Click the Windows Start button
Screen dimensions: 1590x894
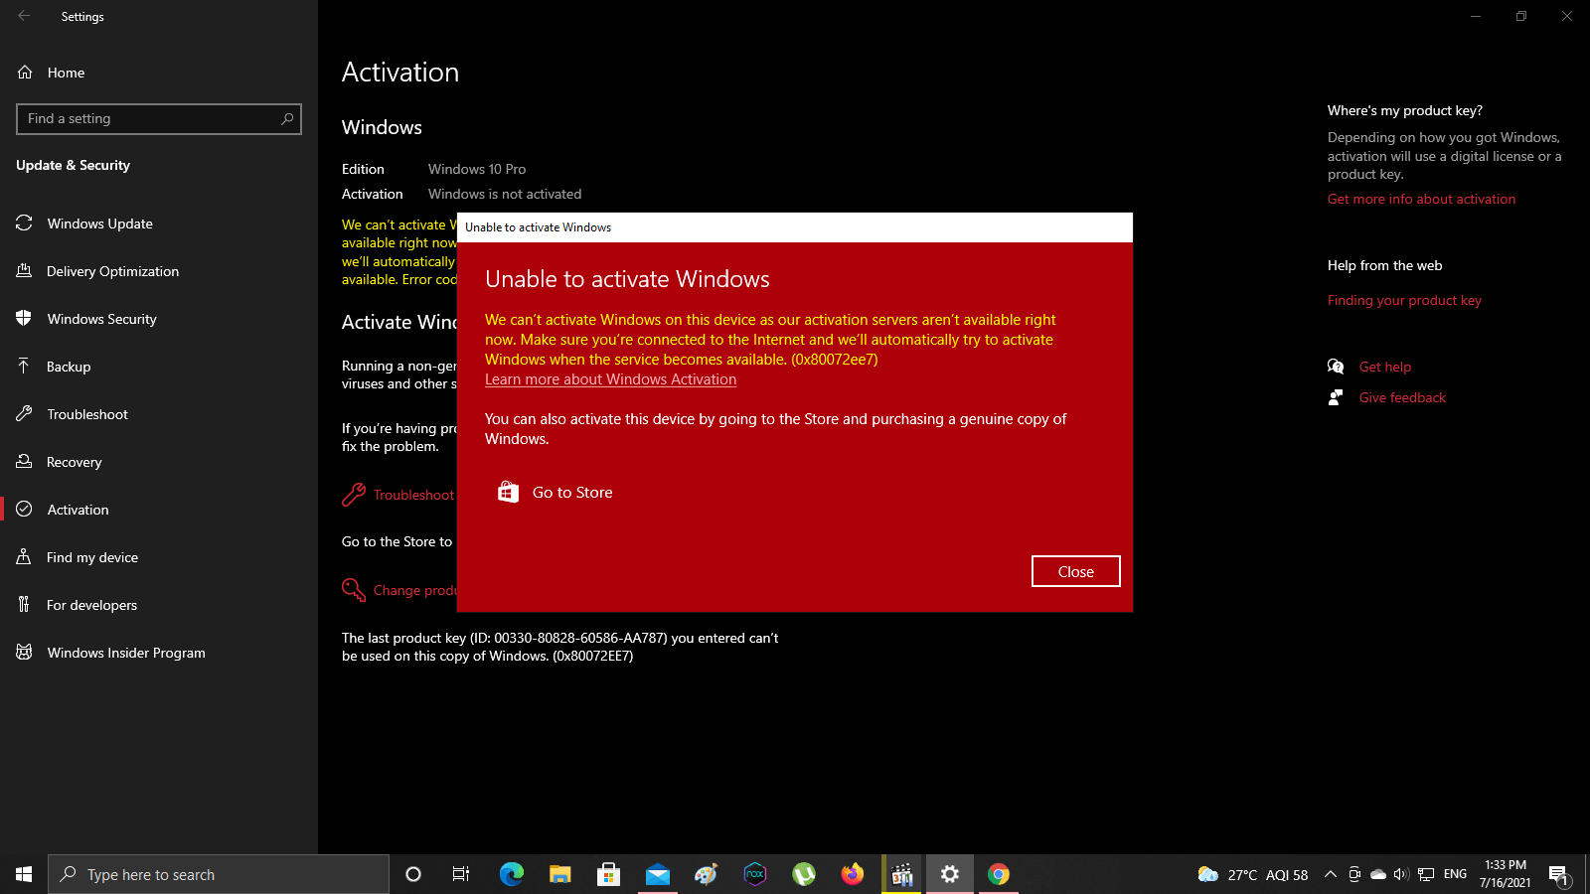[x=24, y=874]
